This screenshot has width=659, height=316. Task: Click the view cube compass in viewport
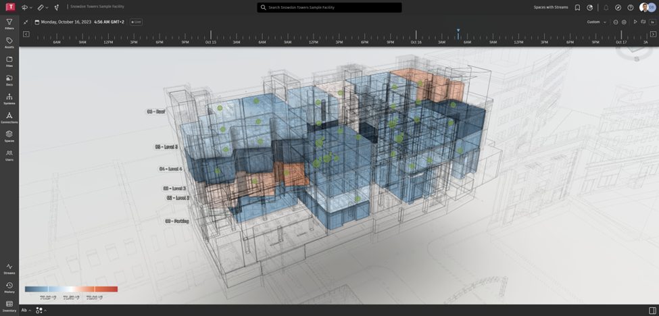click(x=635, y=55)
